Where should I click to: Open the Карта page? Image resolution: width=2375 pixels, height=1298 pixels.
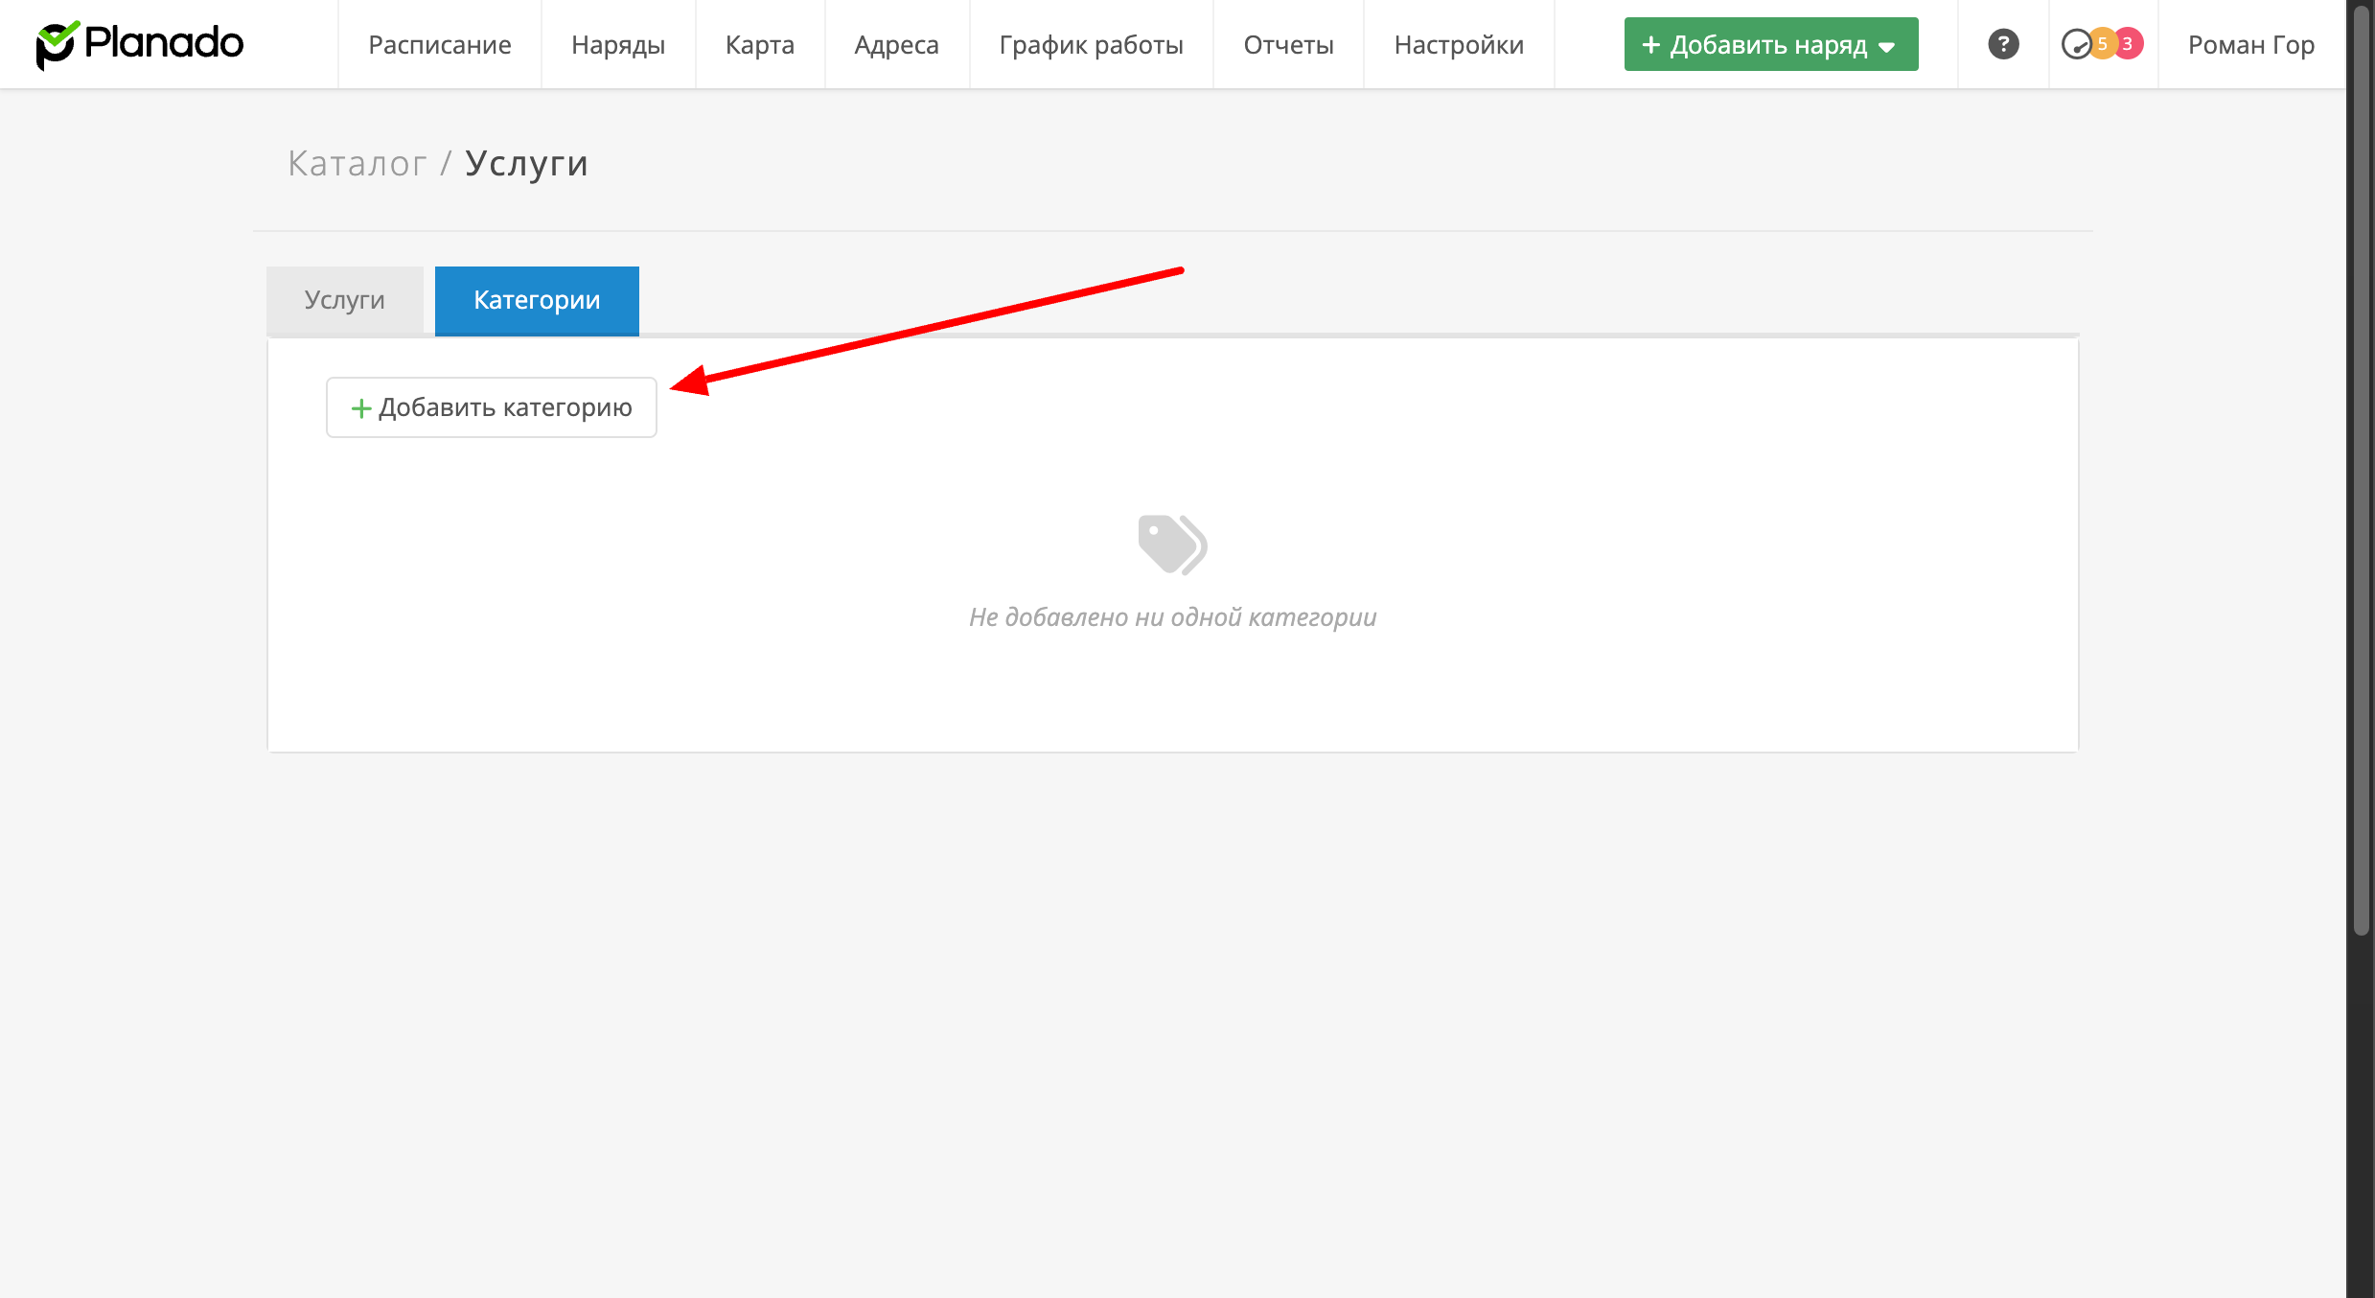[x=759, y=44]
